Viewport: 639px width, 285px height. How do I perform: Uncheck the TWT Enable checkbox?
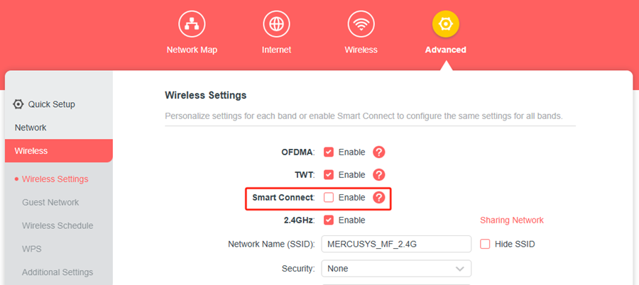(x=329, y=174)
